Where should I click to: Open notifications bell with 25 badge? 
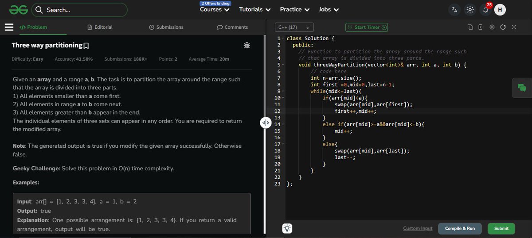486,10
